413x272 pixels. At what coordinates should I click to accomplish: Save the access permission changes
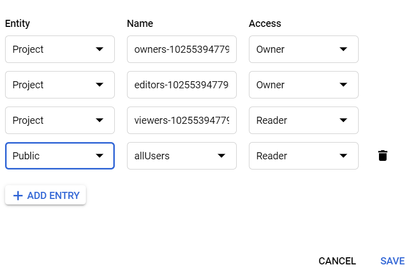[392, 261]
